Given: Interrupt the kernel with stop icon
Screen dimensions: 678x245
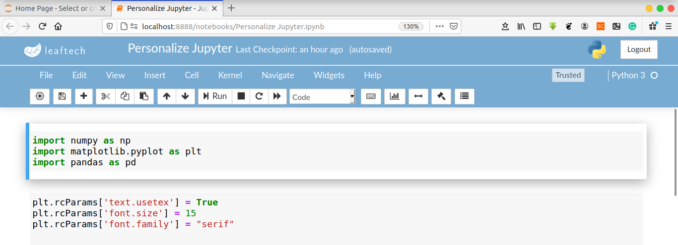Looking at the screenshot, I should 241,97.
